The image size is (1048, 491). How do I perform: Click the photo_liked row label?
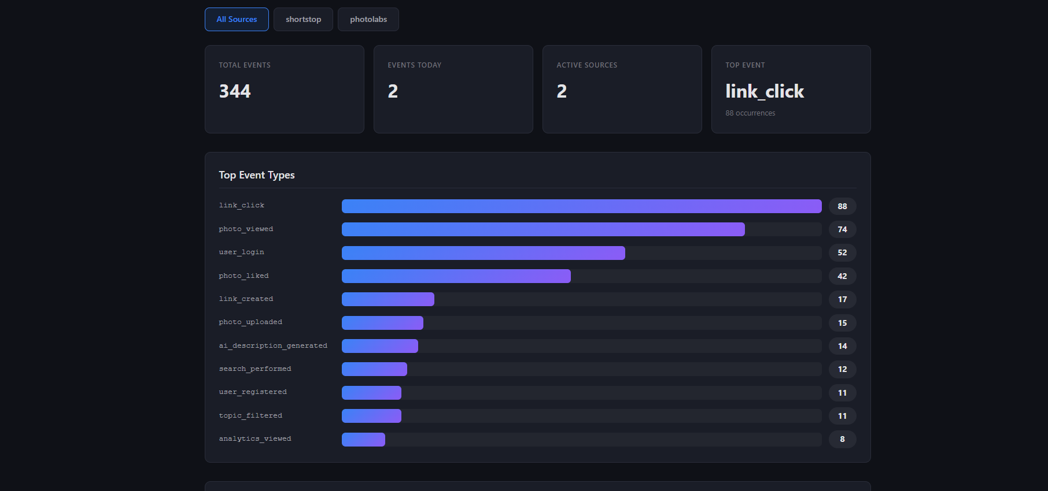click(x=243, y=276)
